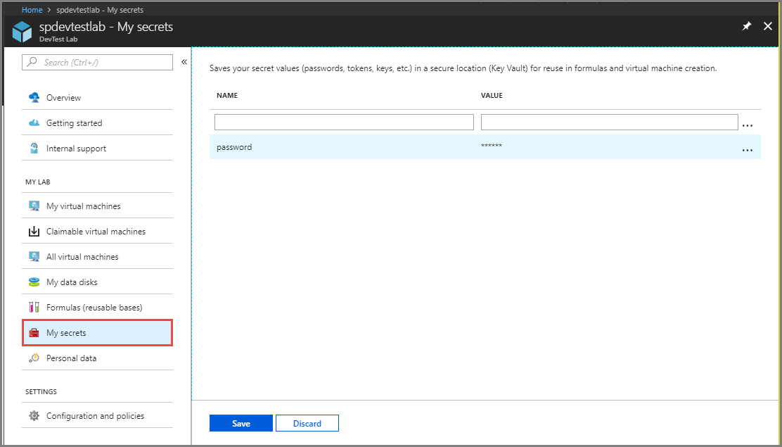Save the secret changes

(x=241, y=423)
